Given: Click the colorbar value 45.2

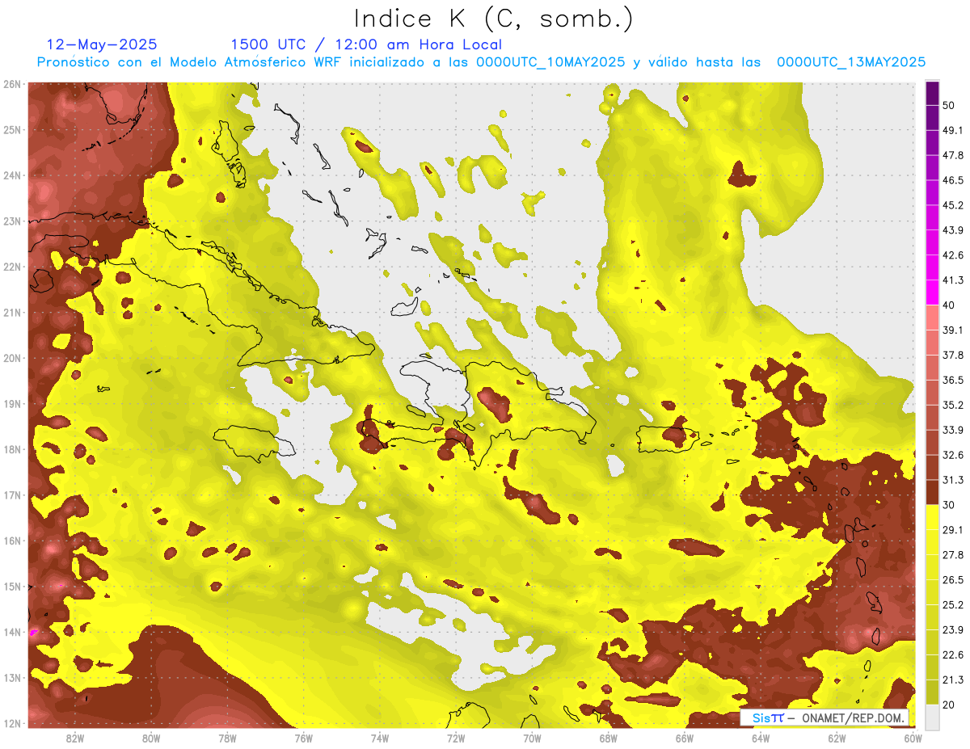Looking at the screenshot, I should [x=953, y=205].
